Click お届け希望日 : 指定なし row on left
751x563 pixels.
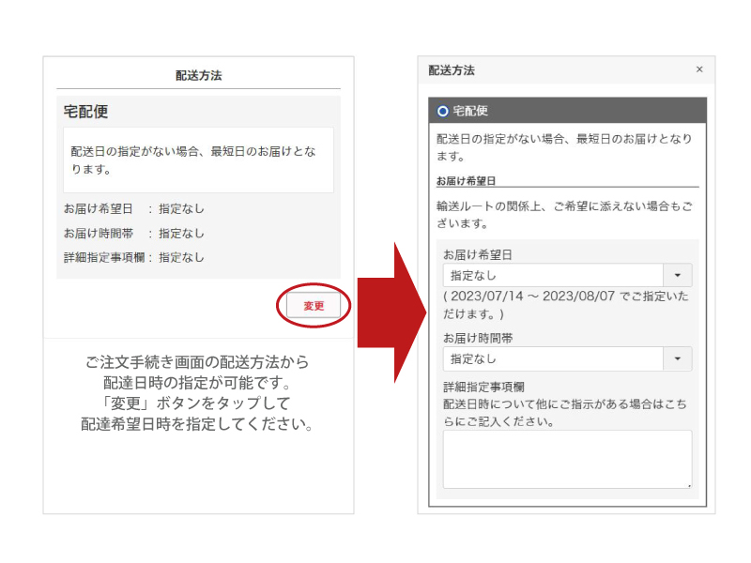click(x=133, y=209)
